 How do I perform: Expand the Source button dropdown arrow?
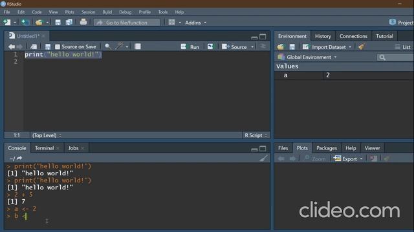[252, 47]
